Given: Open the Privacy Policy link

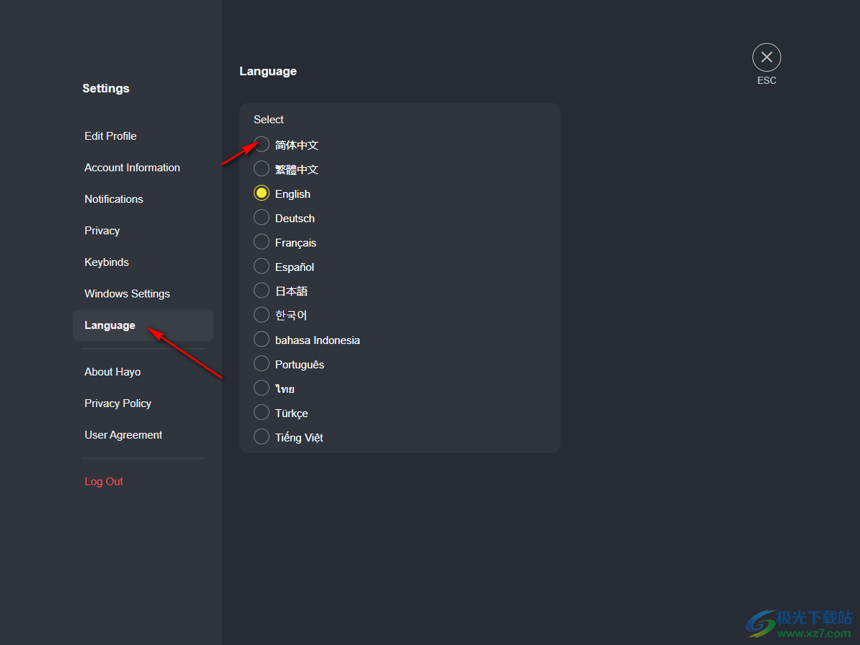Looking at the screenshot, I should (118, 403).
